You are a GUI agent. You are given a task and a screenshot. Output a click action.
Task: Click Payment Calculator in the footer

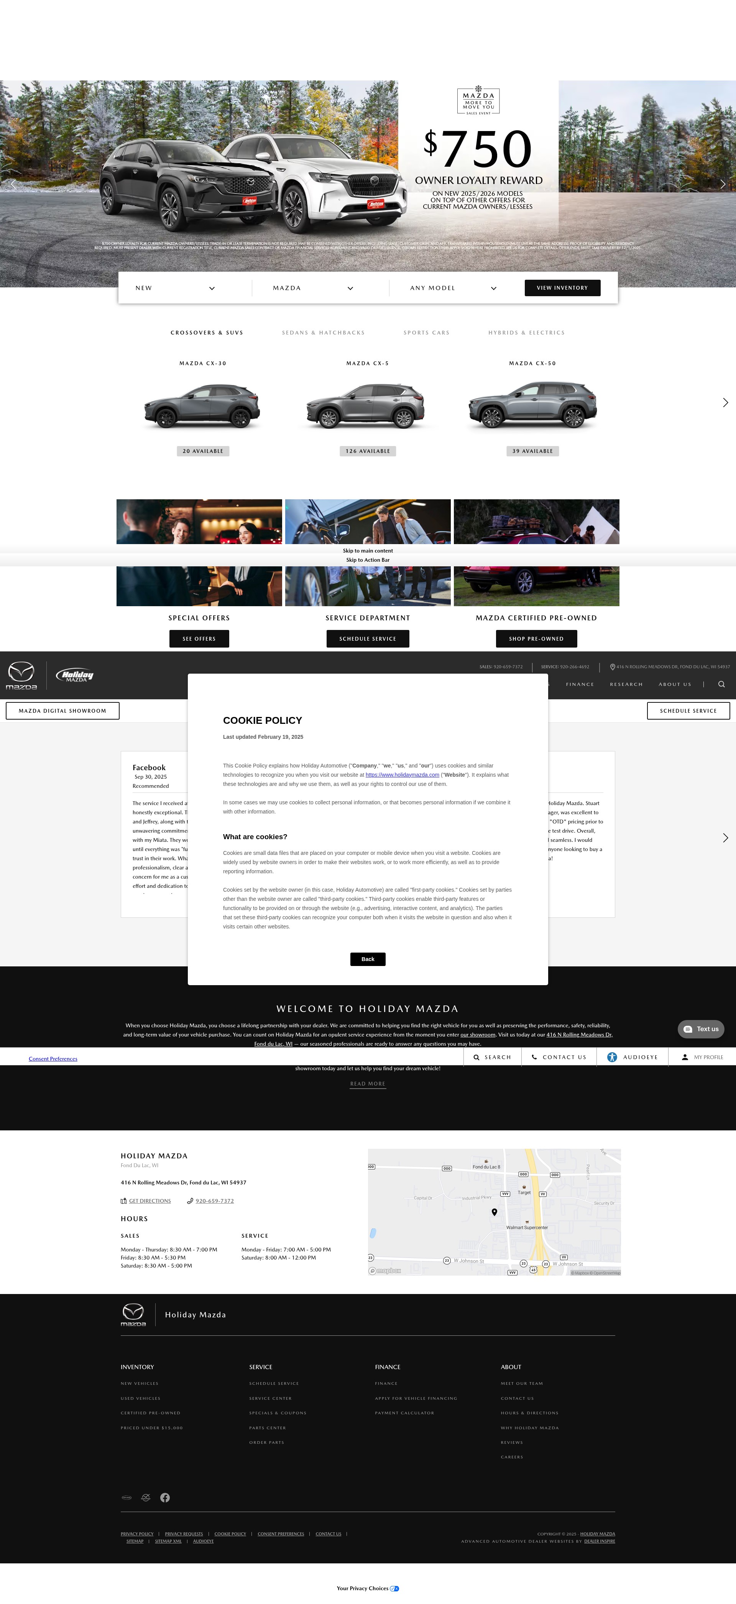pos(405,1413)
